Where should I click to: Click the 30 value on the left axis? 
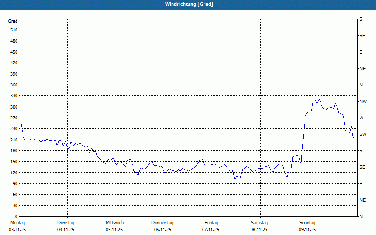[15, 206]
